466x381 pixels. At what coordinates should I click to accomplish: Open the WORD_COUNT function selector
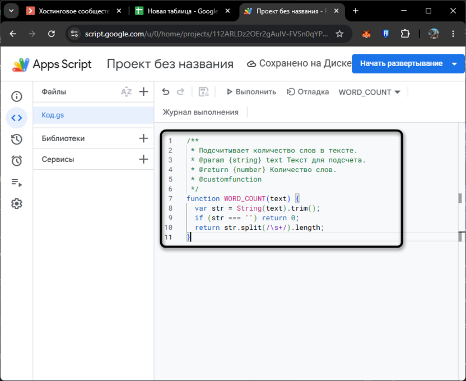pyautogui.click(x=370, y=92)
